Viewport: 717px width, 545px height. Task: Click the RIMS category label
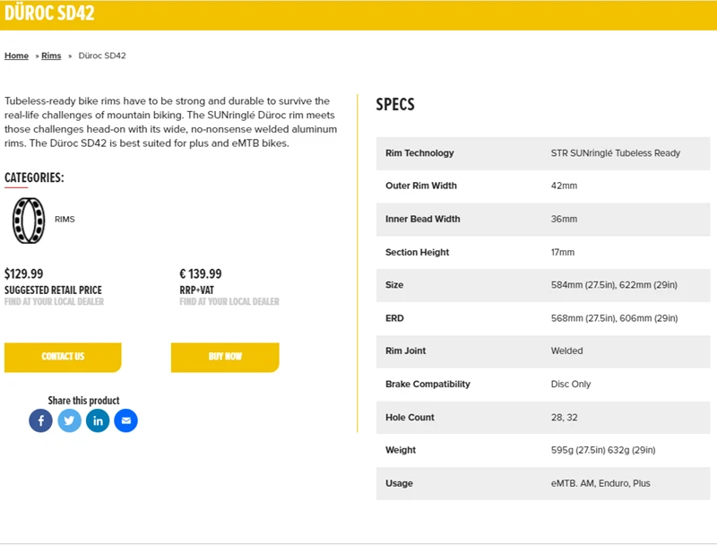(x=65, y=220)
